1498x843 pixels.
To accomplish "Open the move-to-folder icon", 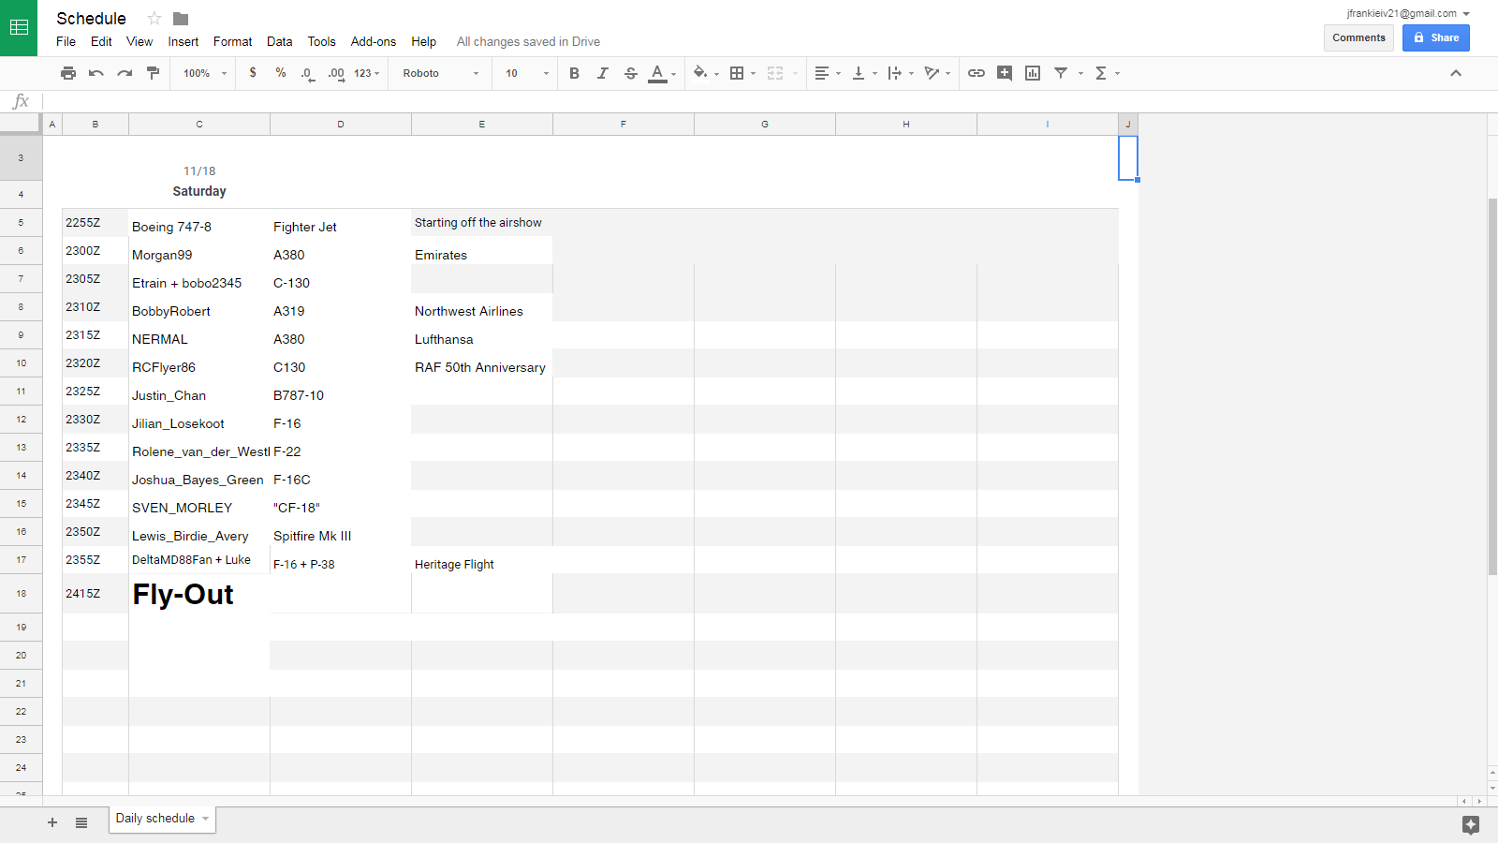I will [181, 19].
